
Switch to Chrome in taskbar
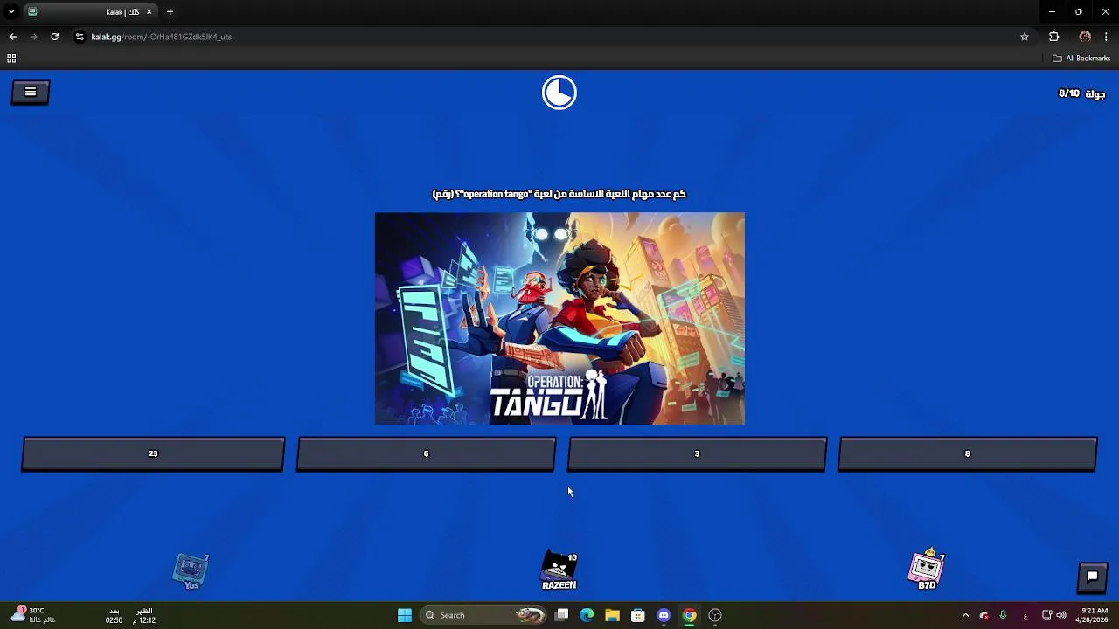690,615
